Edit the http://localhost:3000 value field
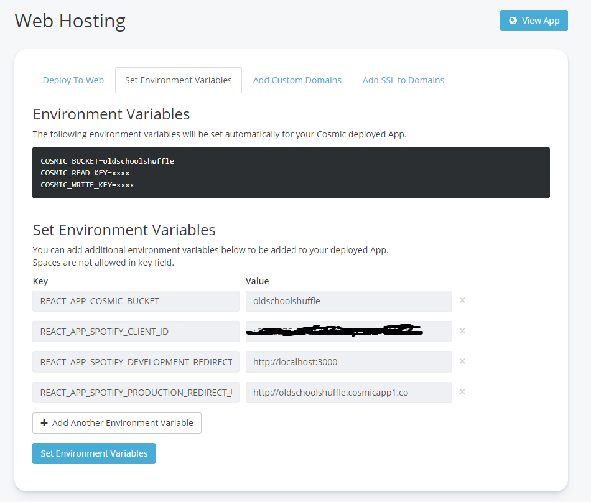This screenshot has width=591, height=502. point(348,362)
